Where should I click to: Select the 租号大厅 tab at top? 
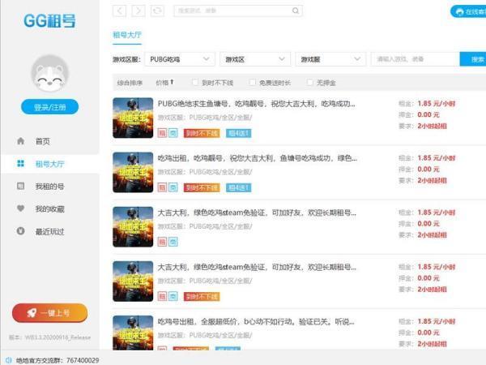coord(130,37)
